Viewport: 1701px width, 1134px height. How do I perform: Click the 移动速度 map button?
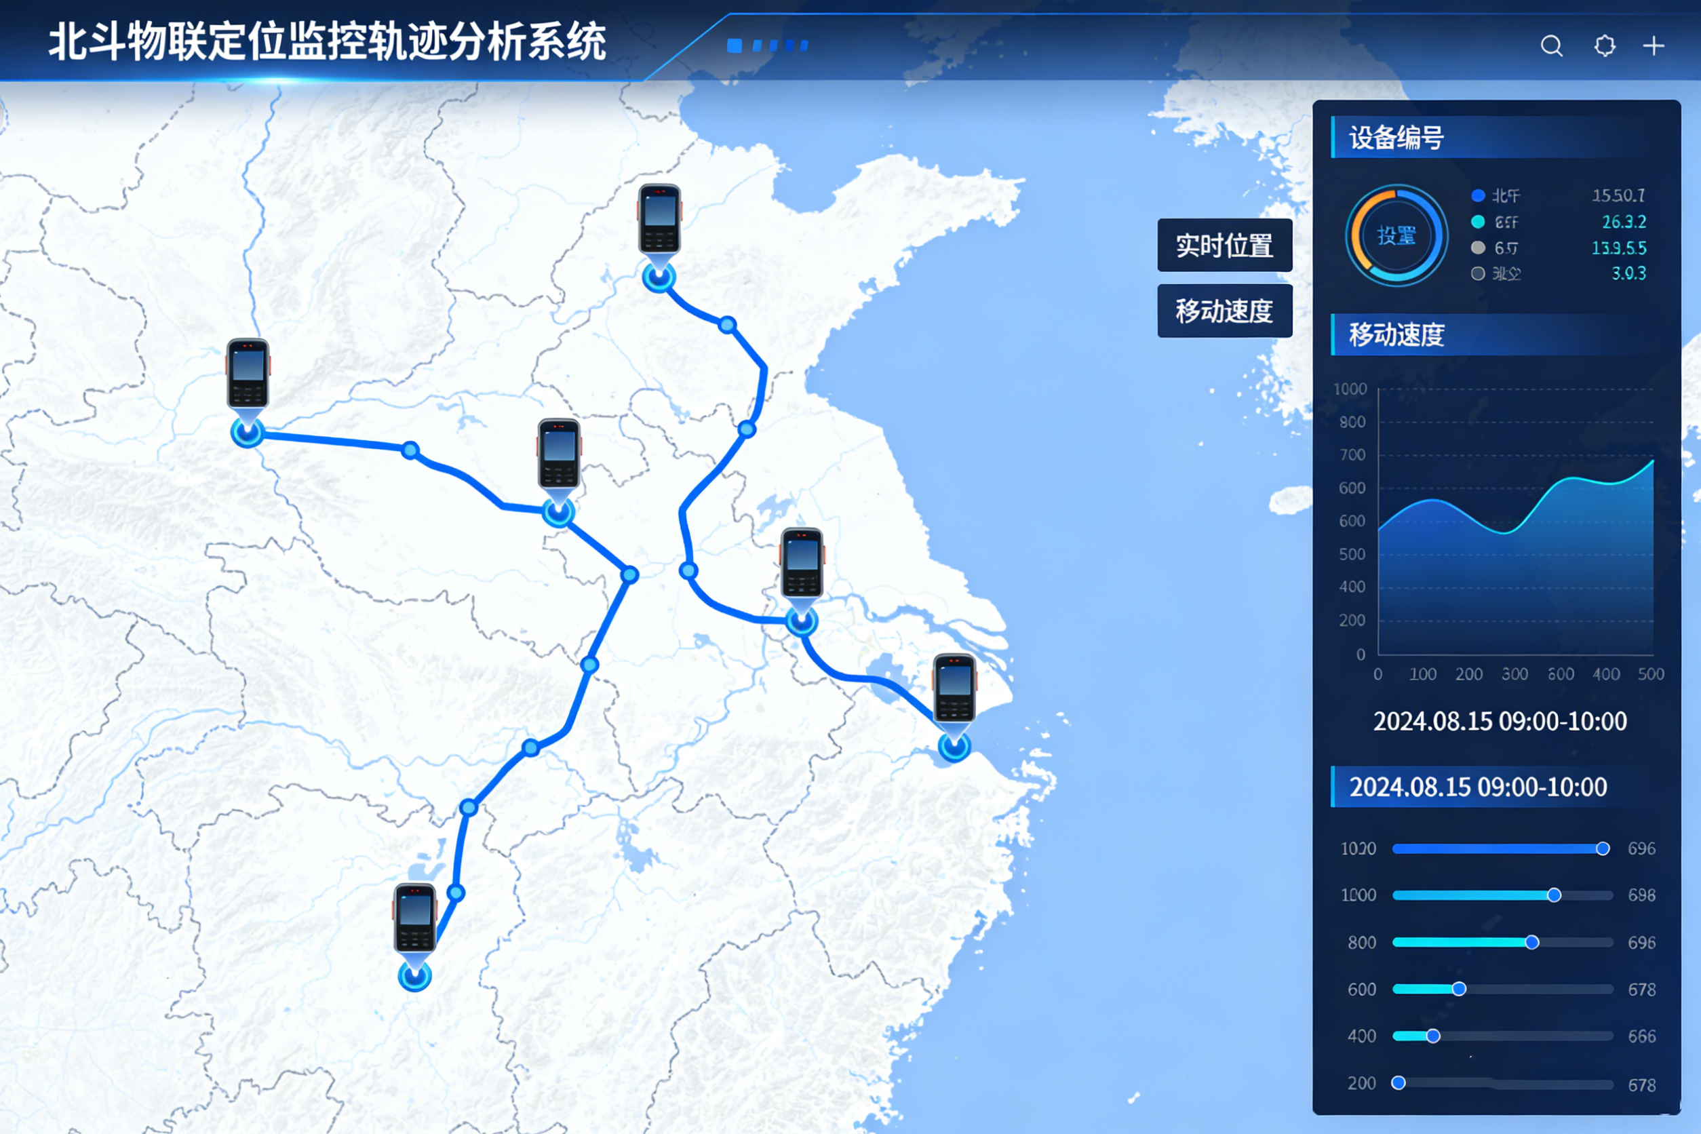click(x=1224, y=311)
